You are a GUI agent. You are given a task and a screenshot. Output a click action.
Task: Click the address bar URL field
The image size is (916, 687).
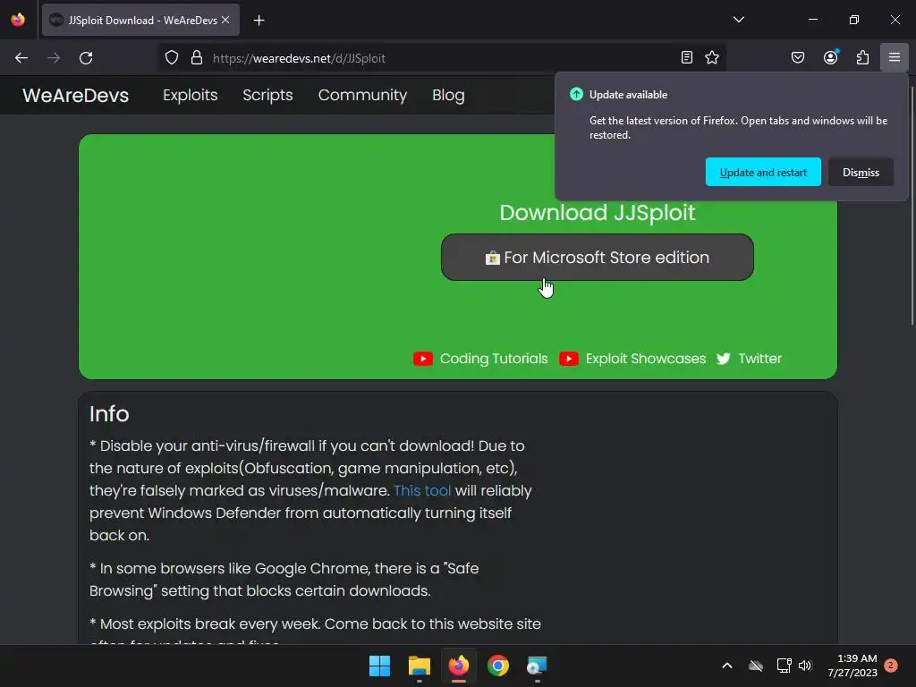pos(441,58)
